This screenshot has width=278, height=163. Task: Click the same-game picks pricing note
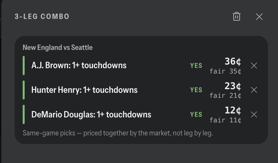(x=118, y=133)
